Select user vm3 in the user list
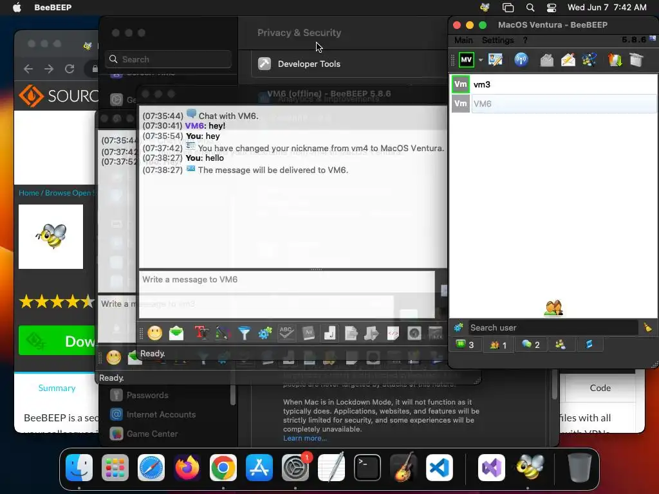Image resolution: width=659 pixels, height=494 pixels. tap(554, 84)
